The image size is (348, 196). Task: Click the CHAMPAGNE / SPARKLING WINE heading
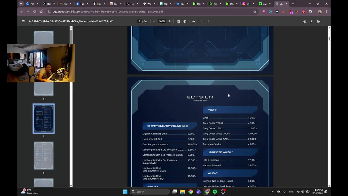click(x=167, y=126)
